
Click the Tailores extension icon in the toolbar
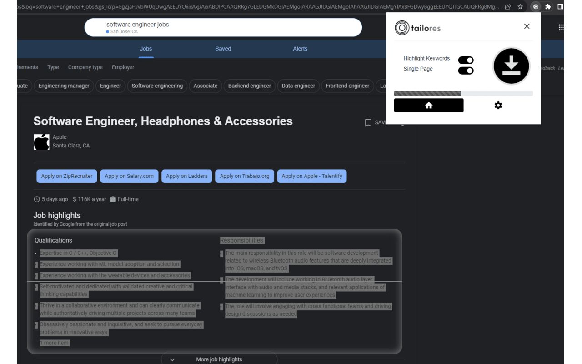536,7
